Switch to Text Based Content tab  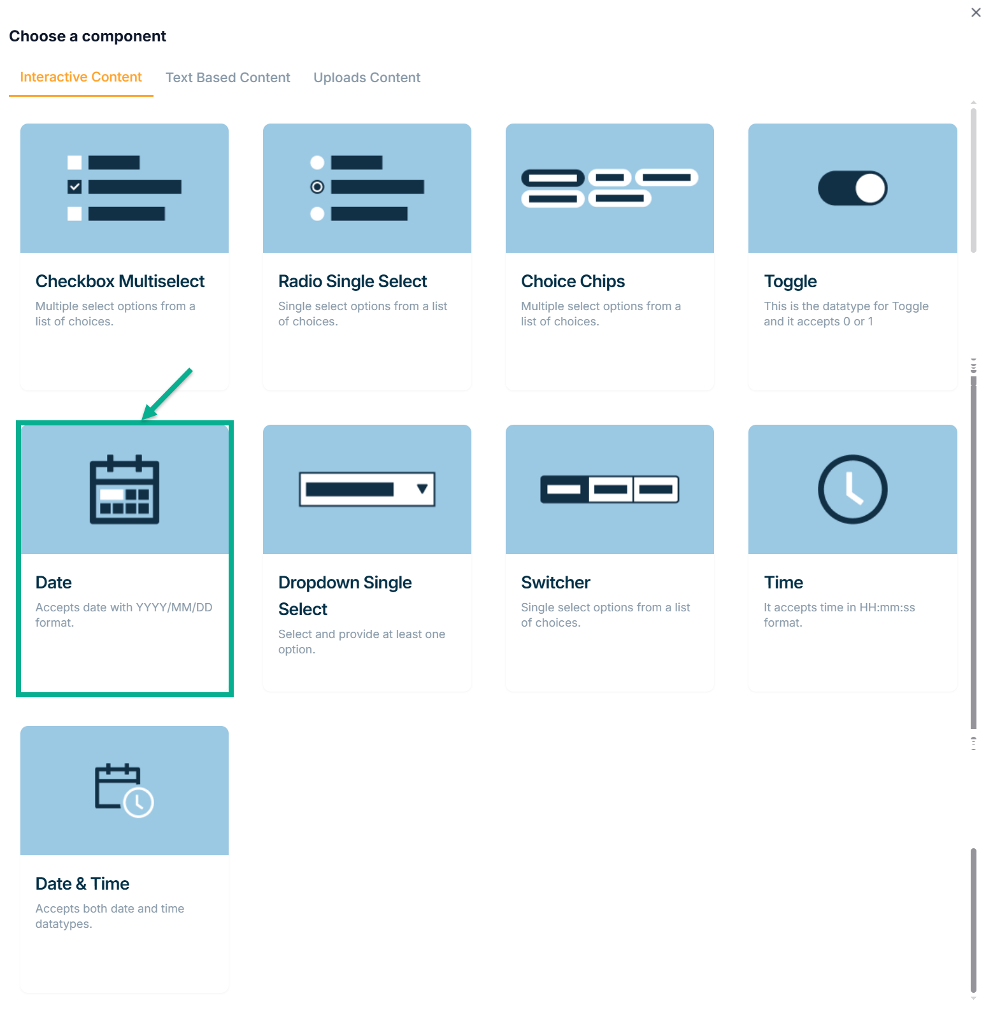point(227,78)
